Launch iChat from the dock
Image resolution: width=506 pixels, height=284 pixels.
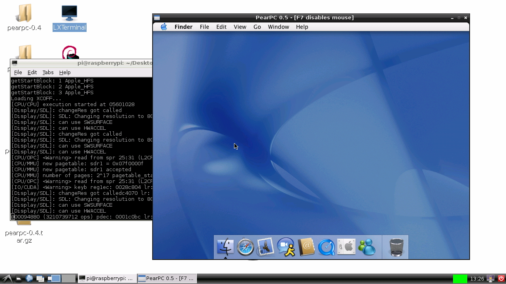click(286, 247)
